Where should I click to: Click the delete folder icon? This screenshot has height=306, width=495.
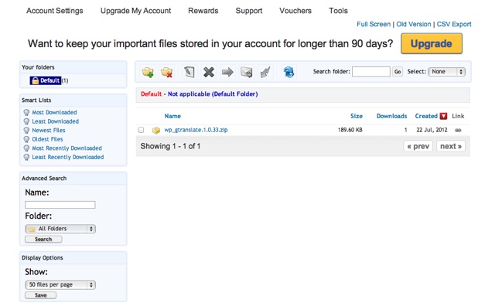point(167,72)
